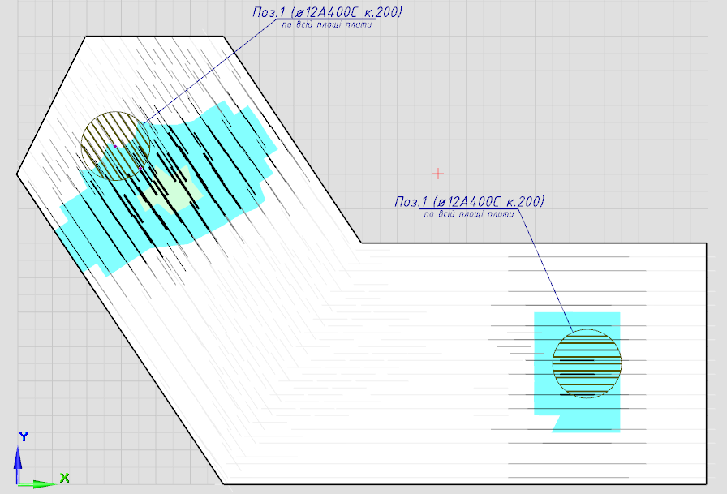Select the right-side 'Поз.1 (ø12A400C к.200)' label
Image resolution: width=727 pixels, height=494 pixels.
tap(468, 201)
